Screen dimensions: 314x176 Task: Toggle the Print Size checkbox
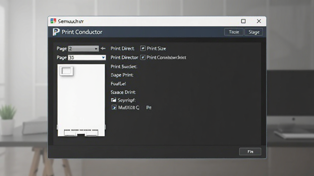(x=143, y=48)
